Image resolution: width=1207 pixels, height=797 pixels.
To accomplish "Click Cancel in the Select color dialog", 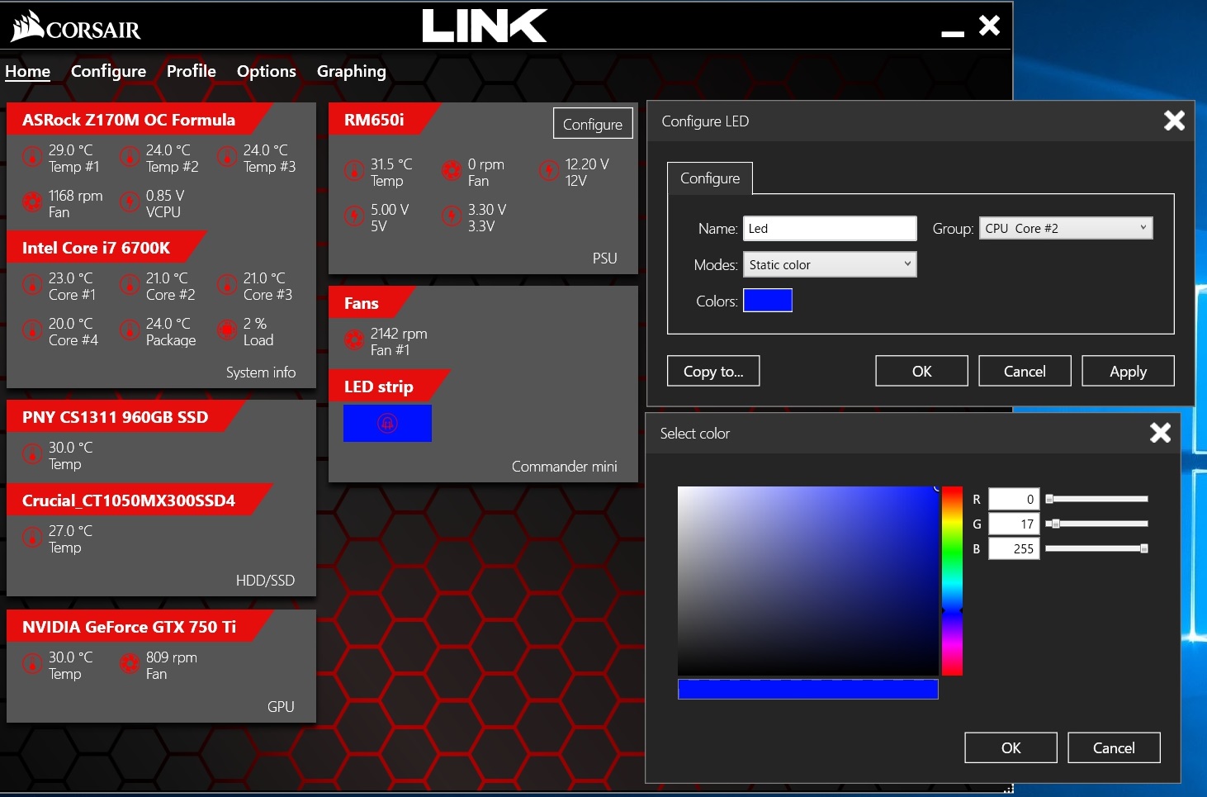I will [x=1114, y=747].
